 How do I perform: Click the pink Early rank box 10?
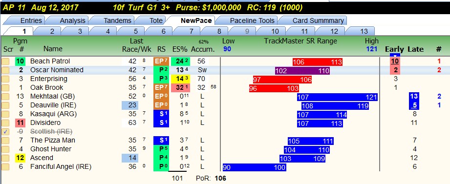click(395, 61)
